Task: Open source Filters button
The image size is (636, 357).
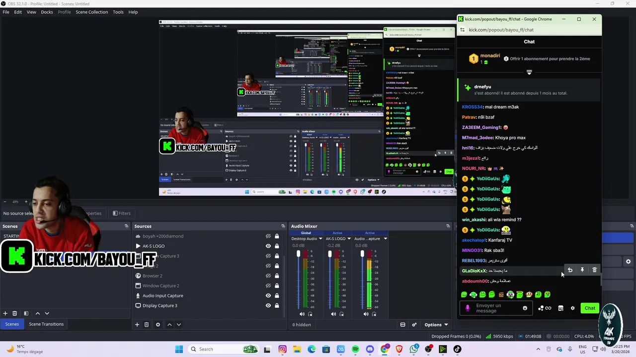Action: pos(122,213)
